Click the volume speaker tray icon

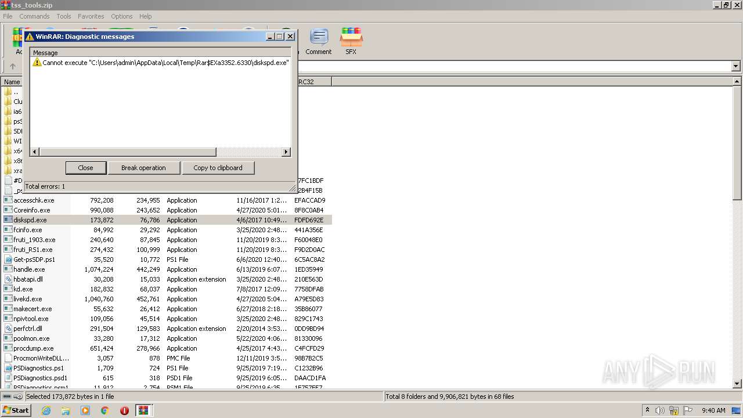(660, 410)
